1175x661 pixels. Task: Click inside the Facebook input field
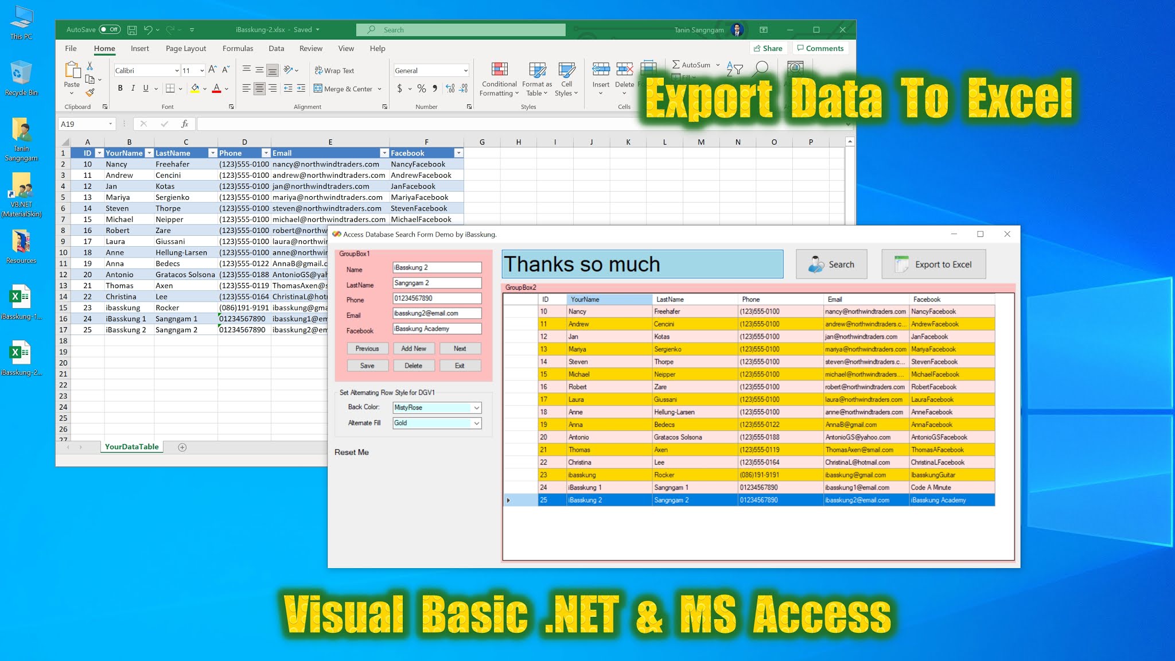point(436,329)
